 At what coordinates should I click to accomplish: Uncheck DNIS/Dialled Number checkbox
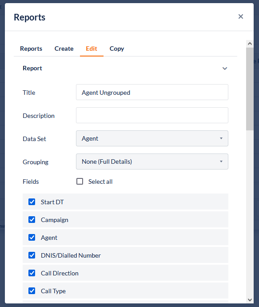[32, 255]
